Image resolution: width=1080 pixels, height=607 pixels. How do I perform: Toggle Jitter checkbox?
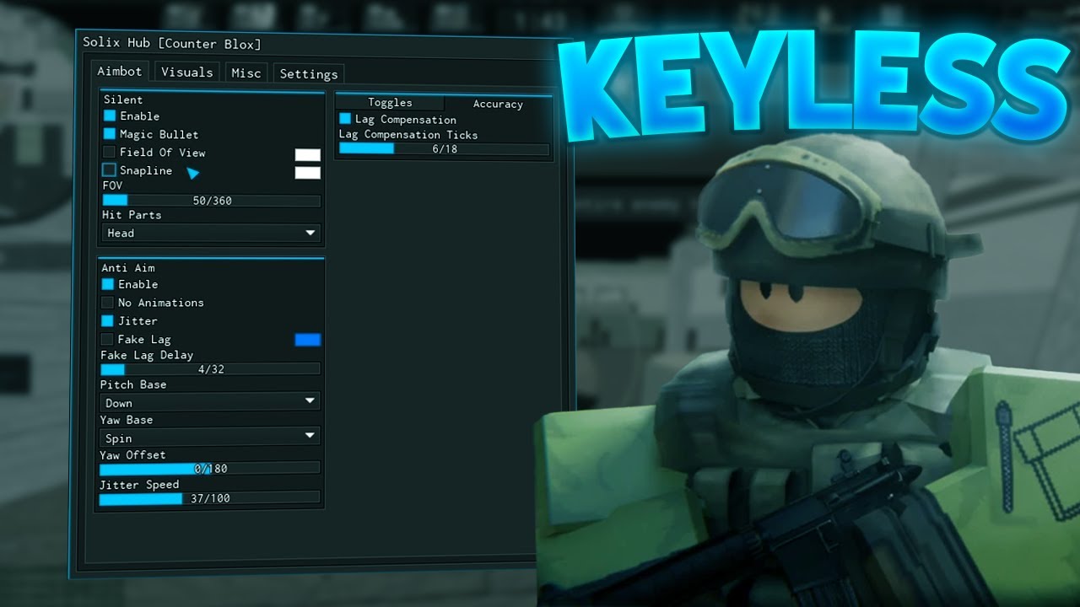[x=107, y=320]
